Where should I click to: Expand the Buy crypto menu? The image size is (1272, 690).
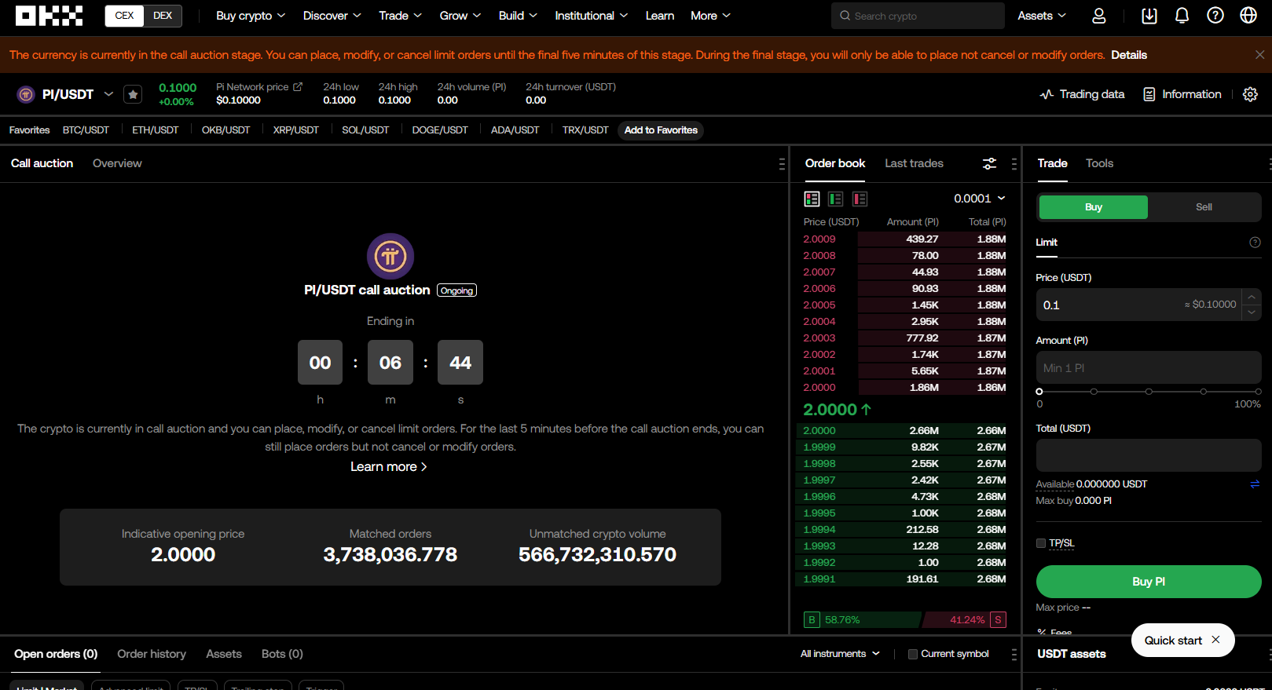[x=251, y=16]
